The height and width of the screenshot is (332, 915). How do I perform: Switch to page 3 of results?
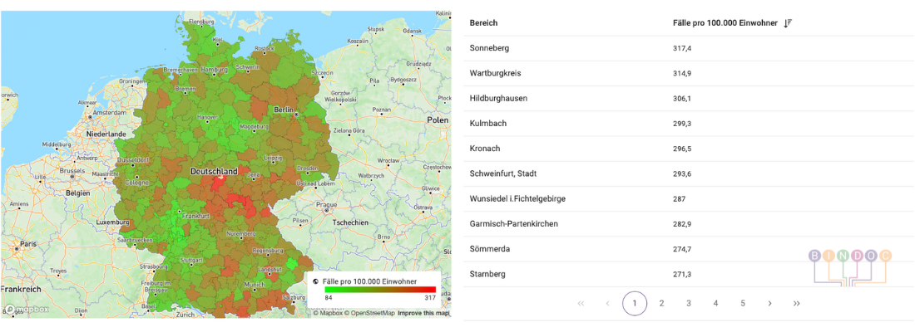(x=689, y=304)
